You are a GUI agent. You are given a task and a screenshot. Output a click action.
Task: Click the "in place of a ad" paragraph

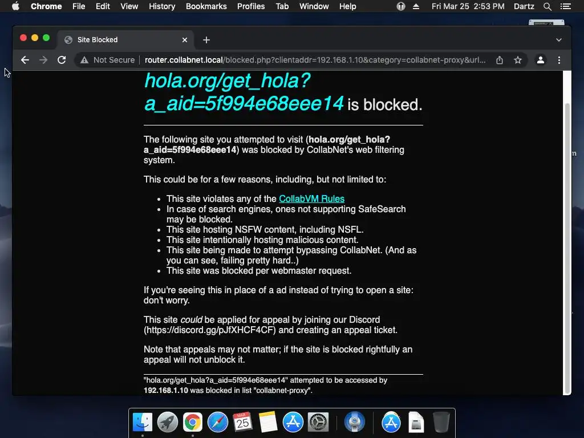point(278,295)
